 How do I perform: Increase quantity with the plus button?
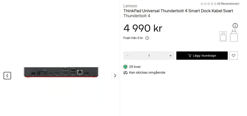tap(170, 56)
